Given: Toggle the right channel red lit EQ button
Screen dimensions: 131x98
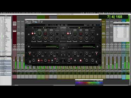Looking at the screenshot, I should click(68, 33).
